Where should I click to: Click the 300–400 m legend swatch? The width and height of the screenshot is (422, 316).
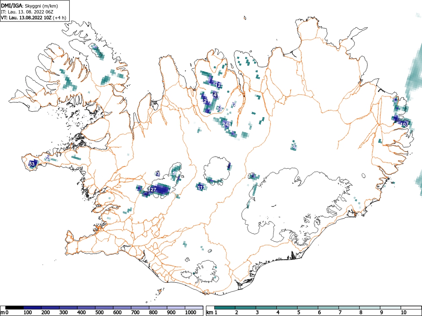click(68, 308)
